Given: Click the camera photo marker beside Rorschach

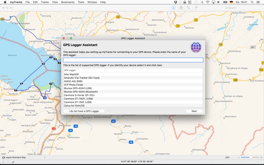Looking at the screenshot, I should [x=16, y=90].
